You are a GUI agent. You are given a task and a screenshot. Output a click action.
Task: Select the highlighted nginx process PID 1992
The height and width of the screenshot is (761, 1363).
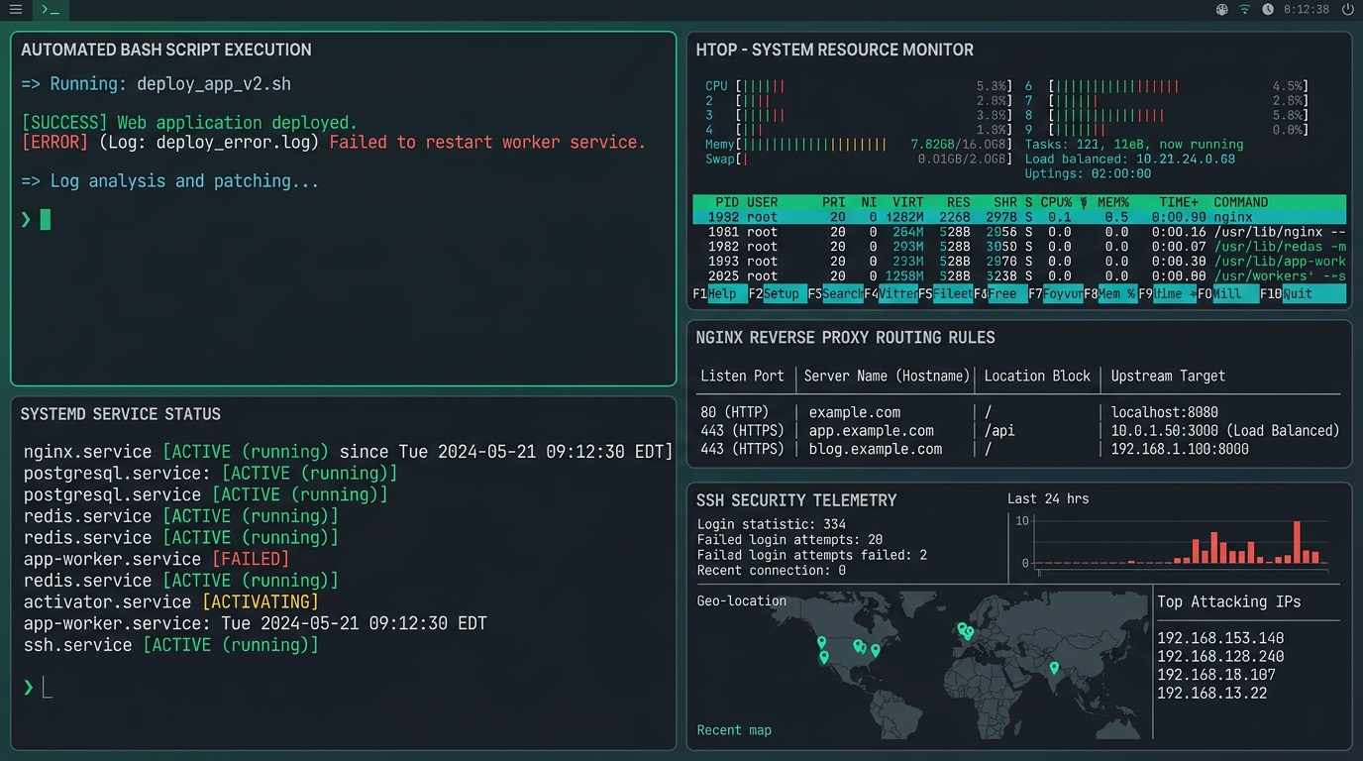(x=1019, y=217)
